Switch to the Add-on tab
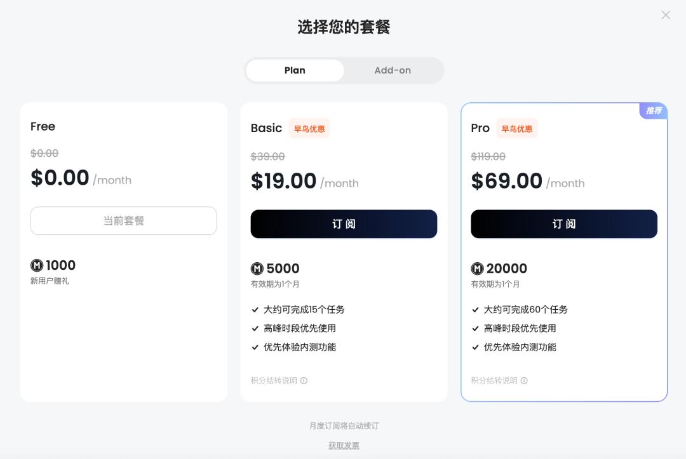This screenshot has height=459, width=686. 393,70
